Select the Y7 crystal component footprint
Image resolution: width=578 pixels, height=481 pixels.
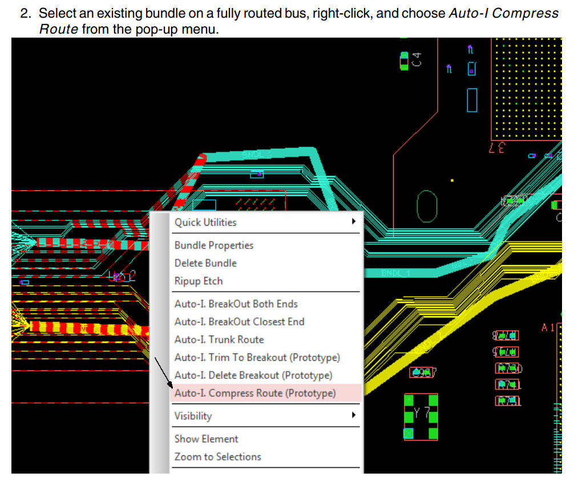[421, 417]
